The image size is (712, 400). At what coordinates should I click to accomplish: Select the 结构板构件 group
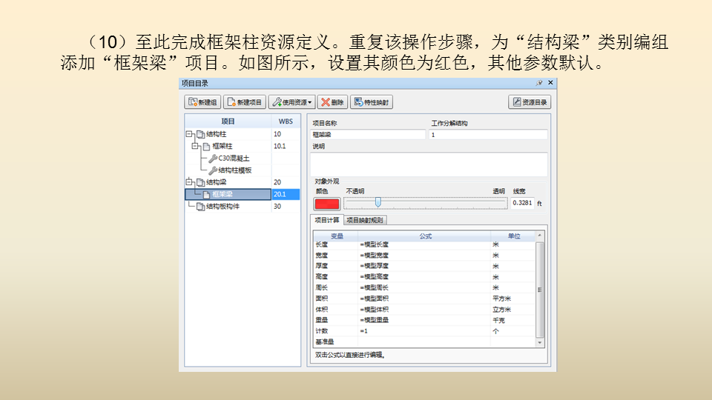(x=222, y=207)
